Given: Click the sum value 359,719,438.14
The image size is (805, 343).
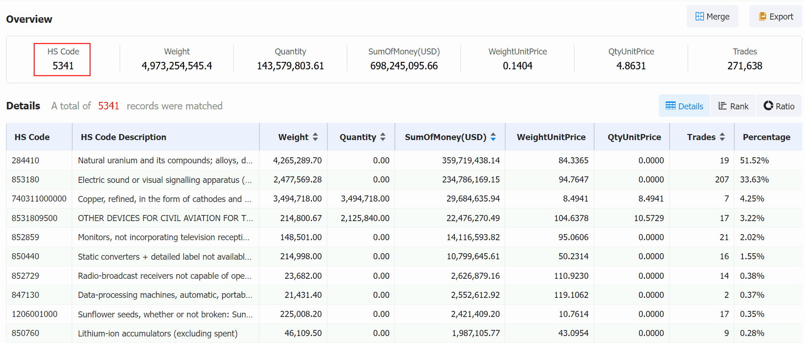Looking at the screenshot, I should point(471,161).
